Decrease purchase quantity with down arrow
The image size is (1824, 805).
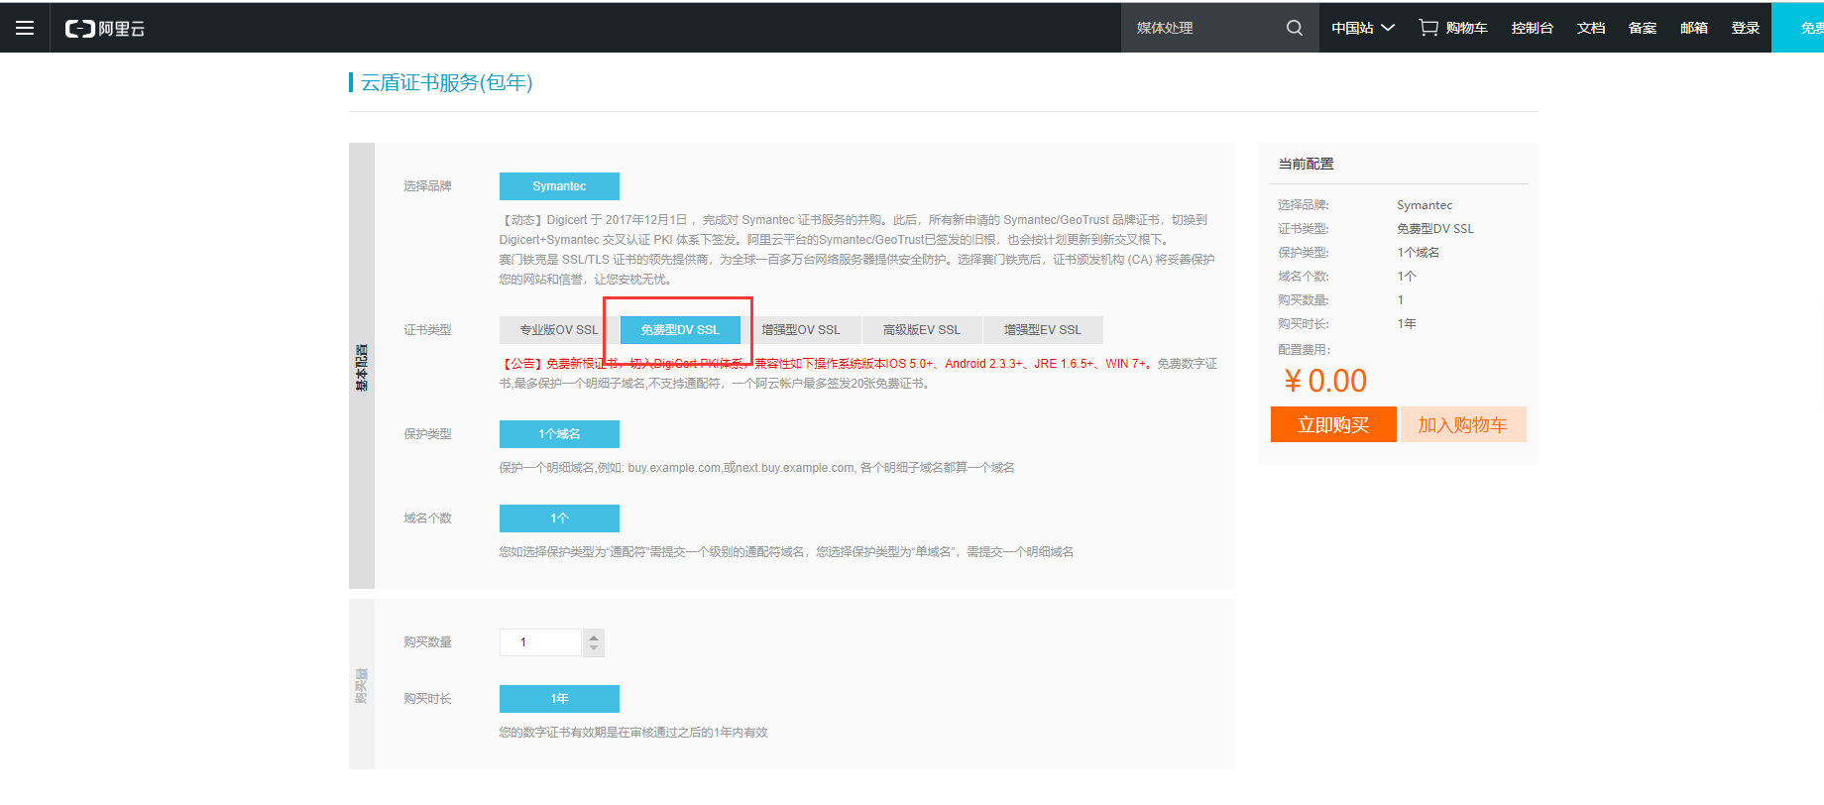point(594,648)
